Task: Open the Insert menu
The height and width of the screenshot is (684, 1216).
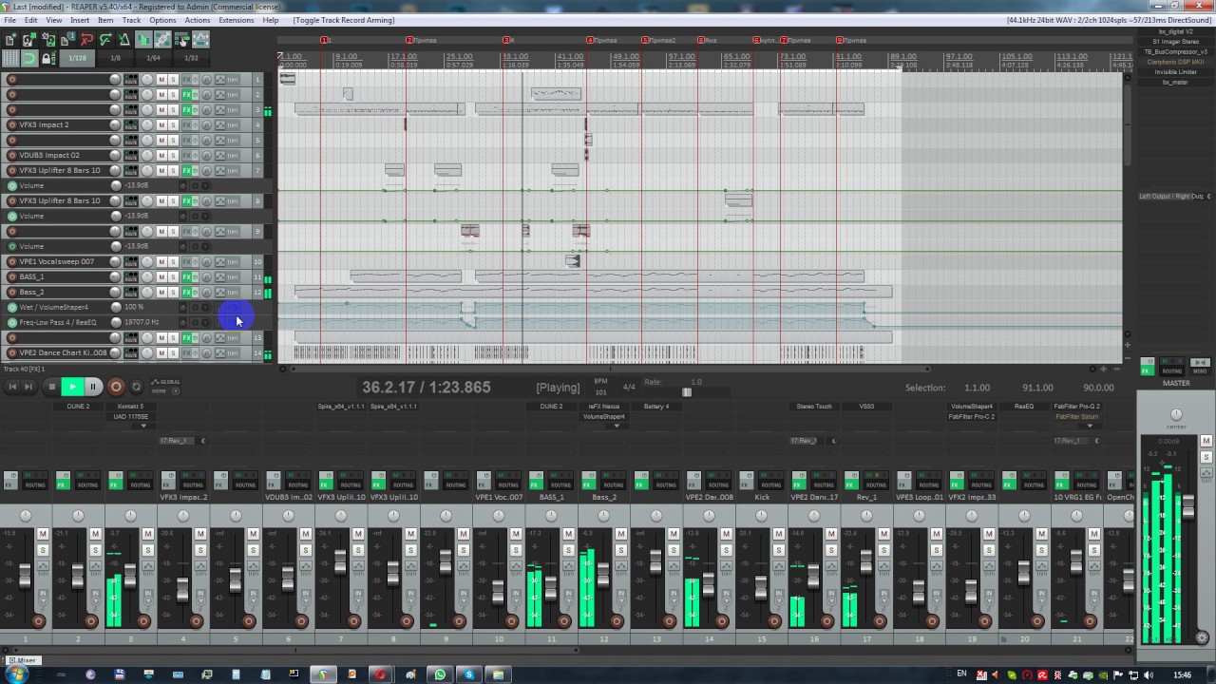Action: [80, 20]
